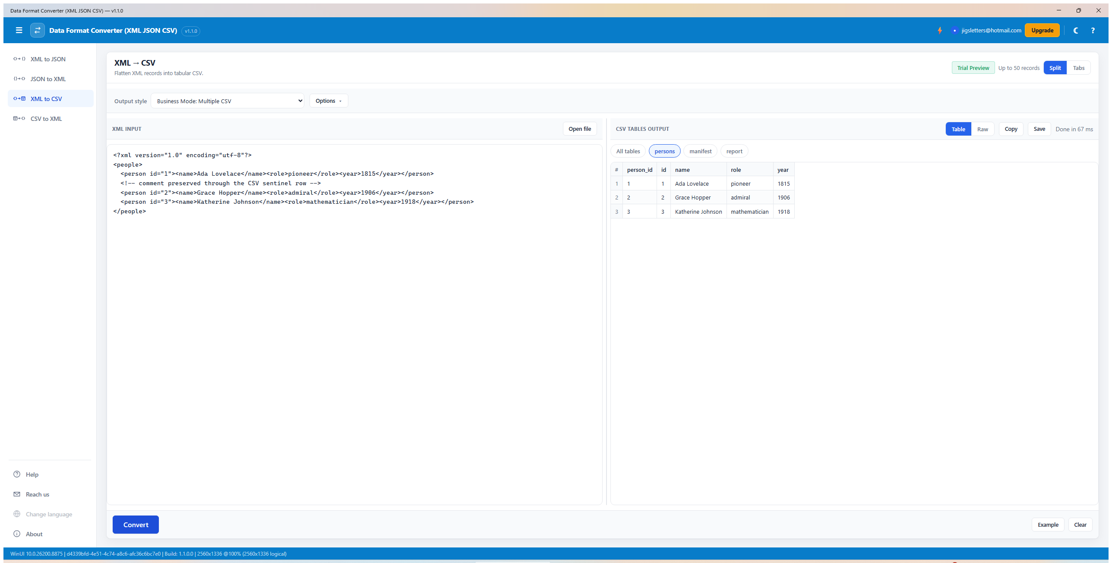
Task: Click the Reach us envelope icon
Action: [x=17, y=494]
